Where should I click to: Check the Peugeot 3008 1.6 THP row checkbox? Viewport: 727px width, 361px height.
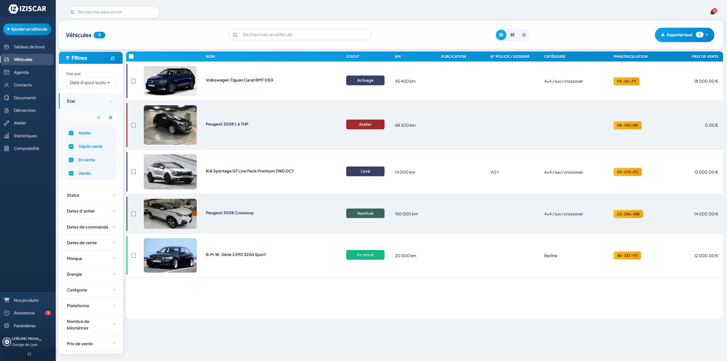tap(134, 125)
